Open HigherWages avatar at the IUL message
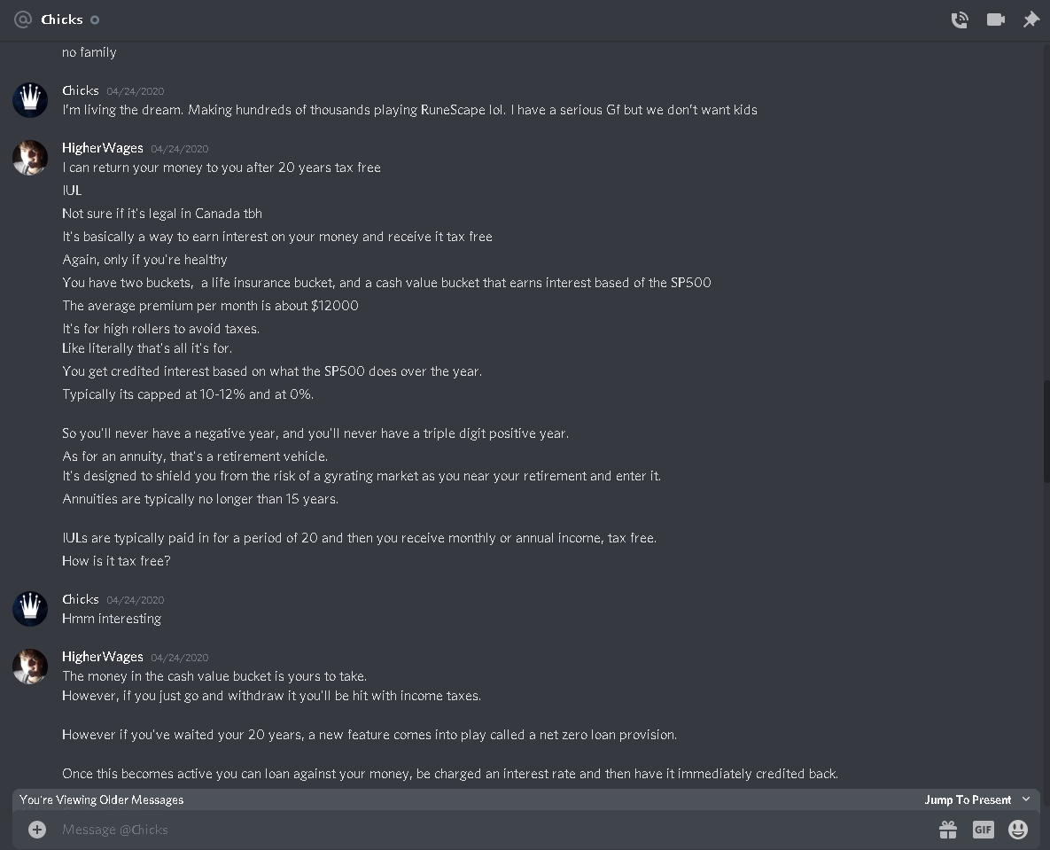The width and height of the screenshot is (1050, 850). pos(30,158)
